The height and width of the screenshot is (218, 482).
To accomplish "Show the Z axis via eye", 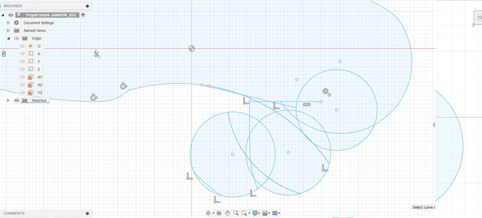I will [22, 69].
